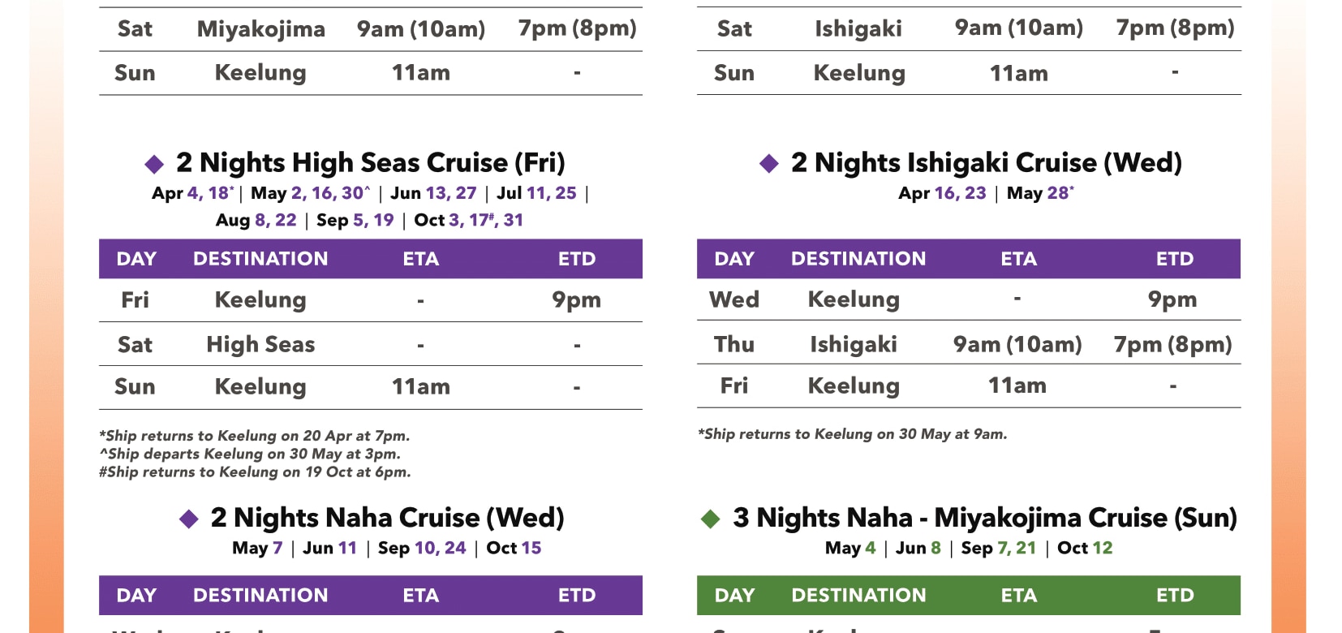Select the High Seas destination row

click(371, 344)
